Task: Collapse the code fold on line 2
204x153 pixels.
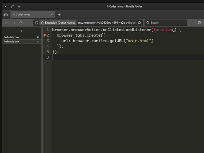Action: click(50, 35)
